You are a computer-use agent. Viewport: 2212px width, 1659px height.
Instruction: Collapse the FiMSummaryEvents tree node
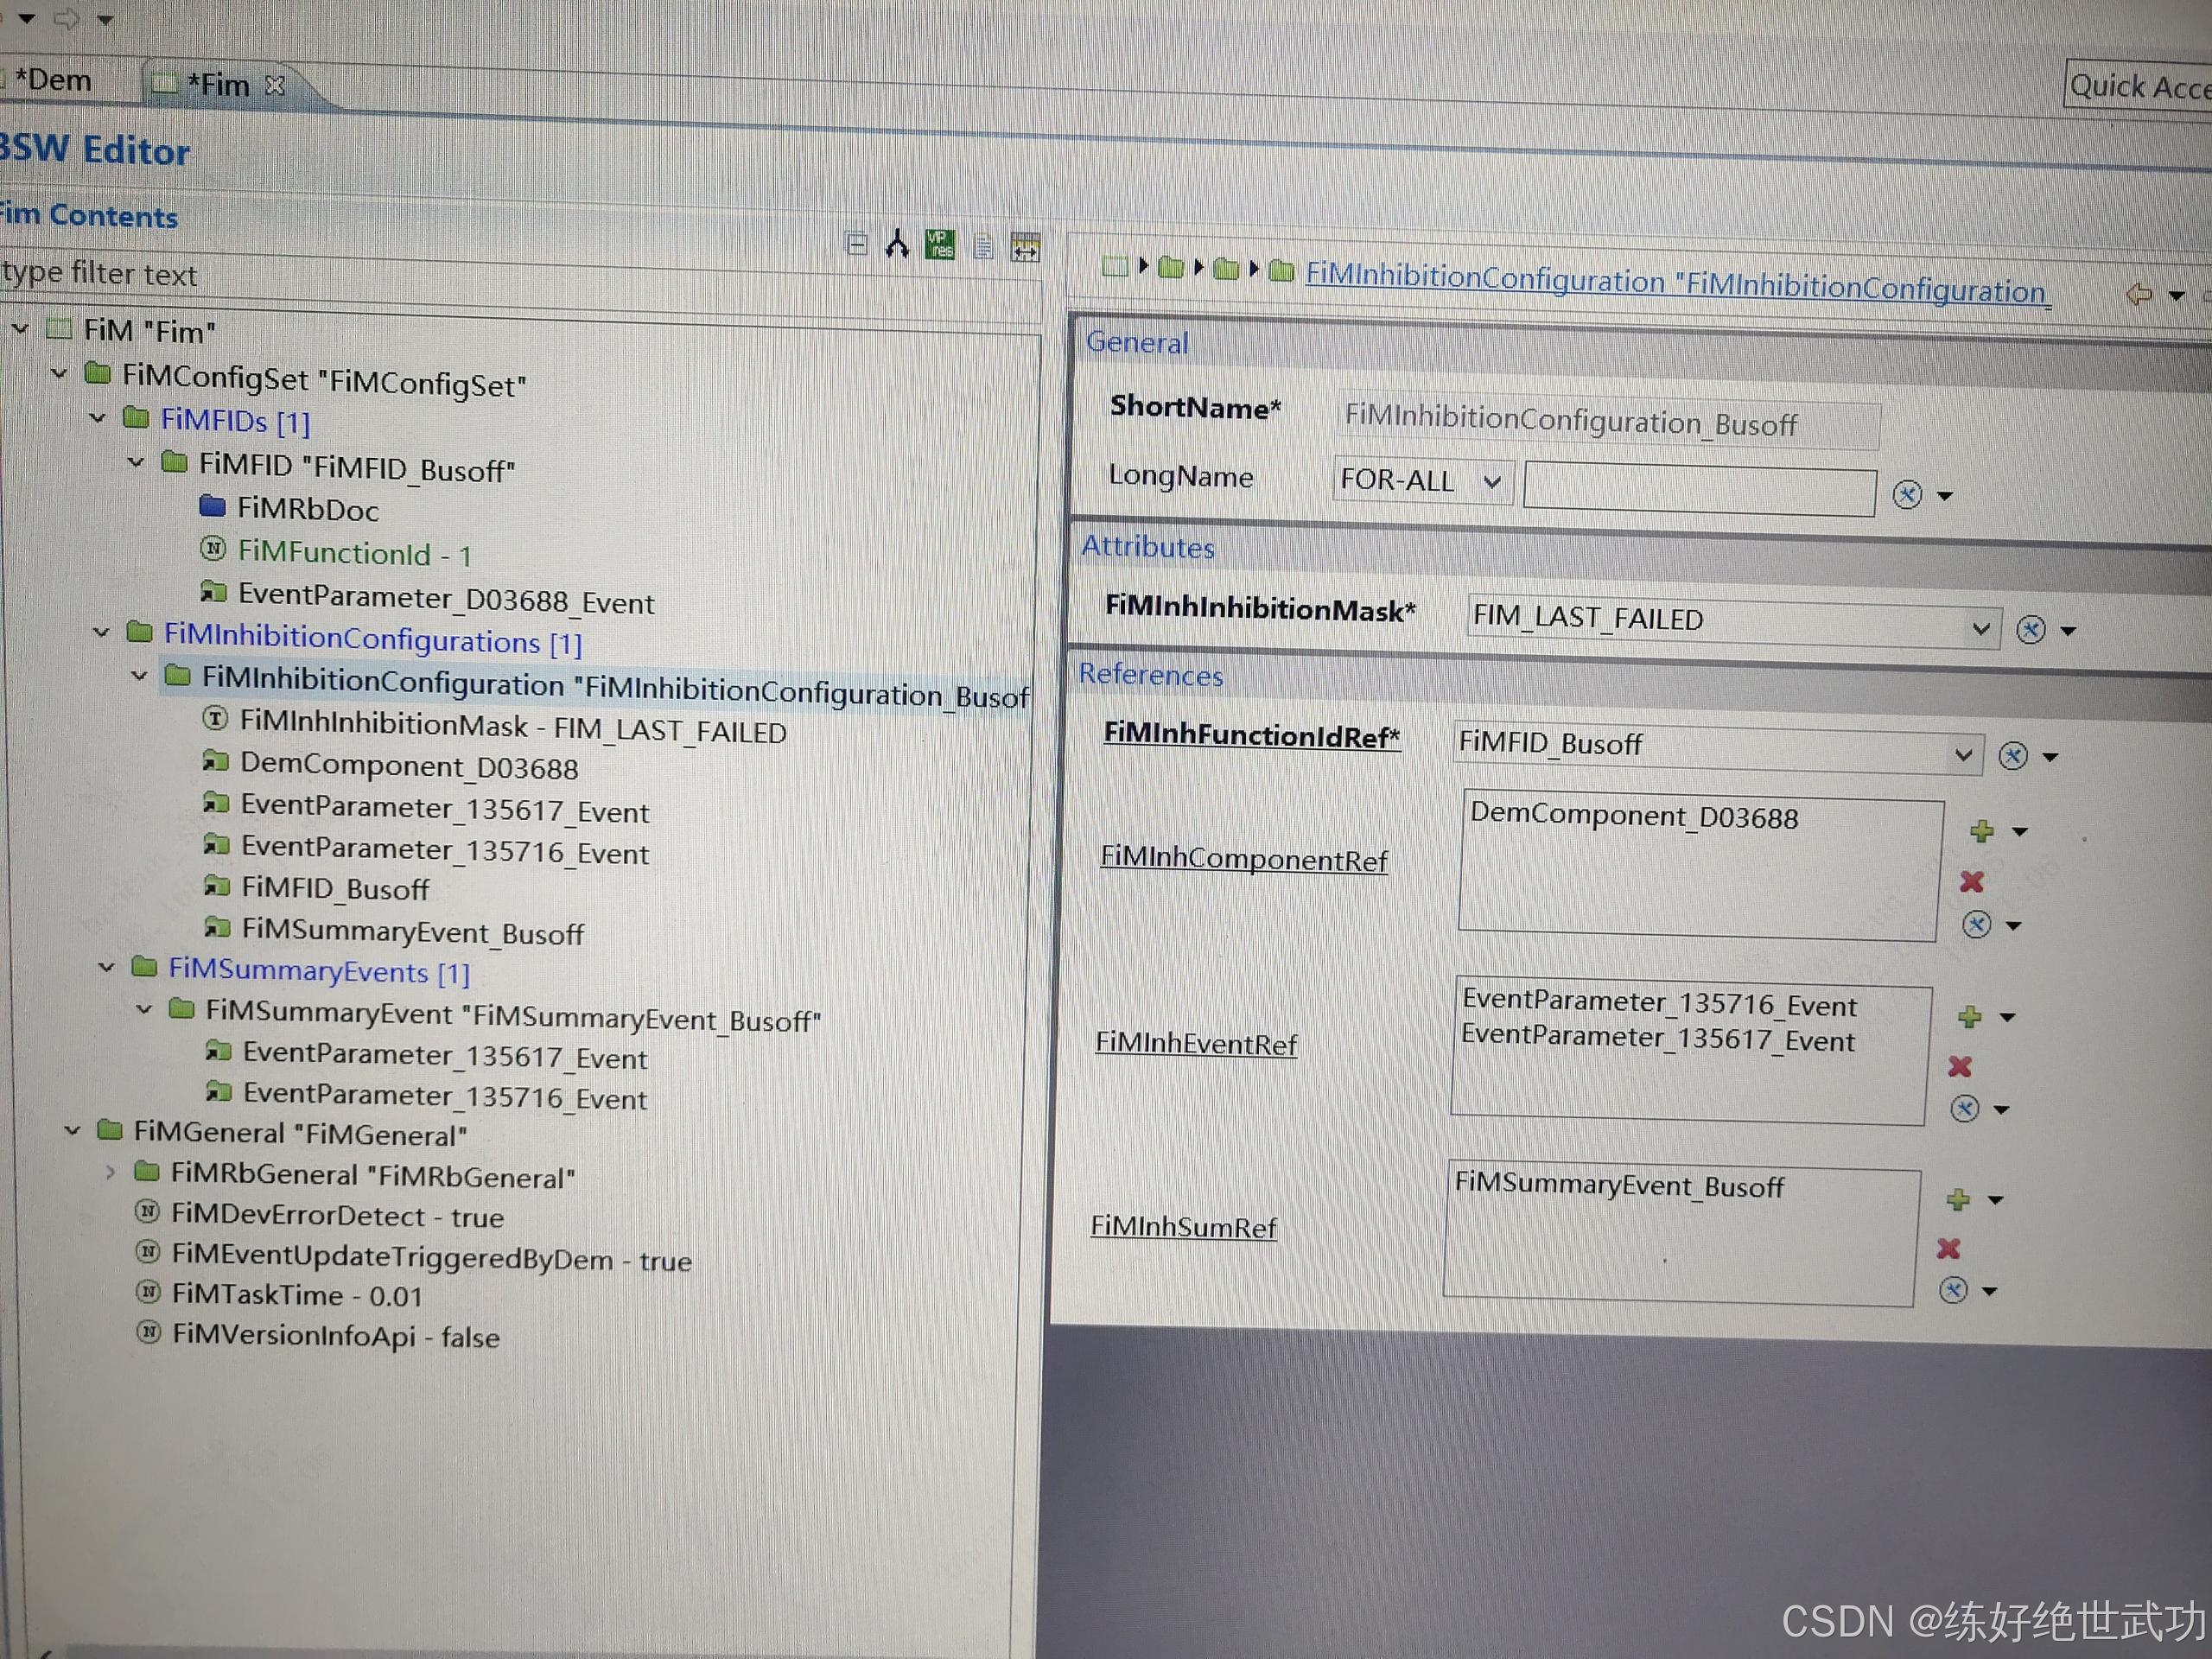point(107,967)
